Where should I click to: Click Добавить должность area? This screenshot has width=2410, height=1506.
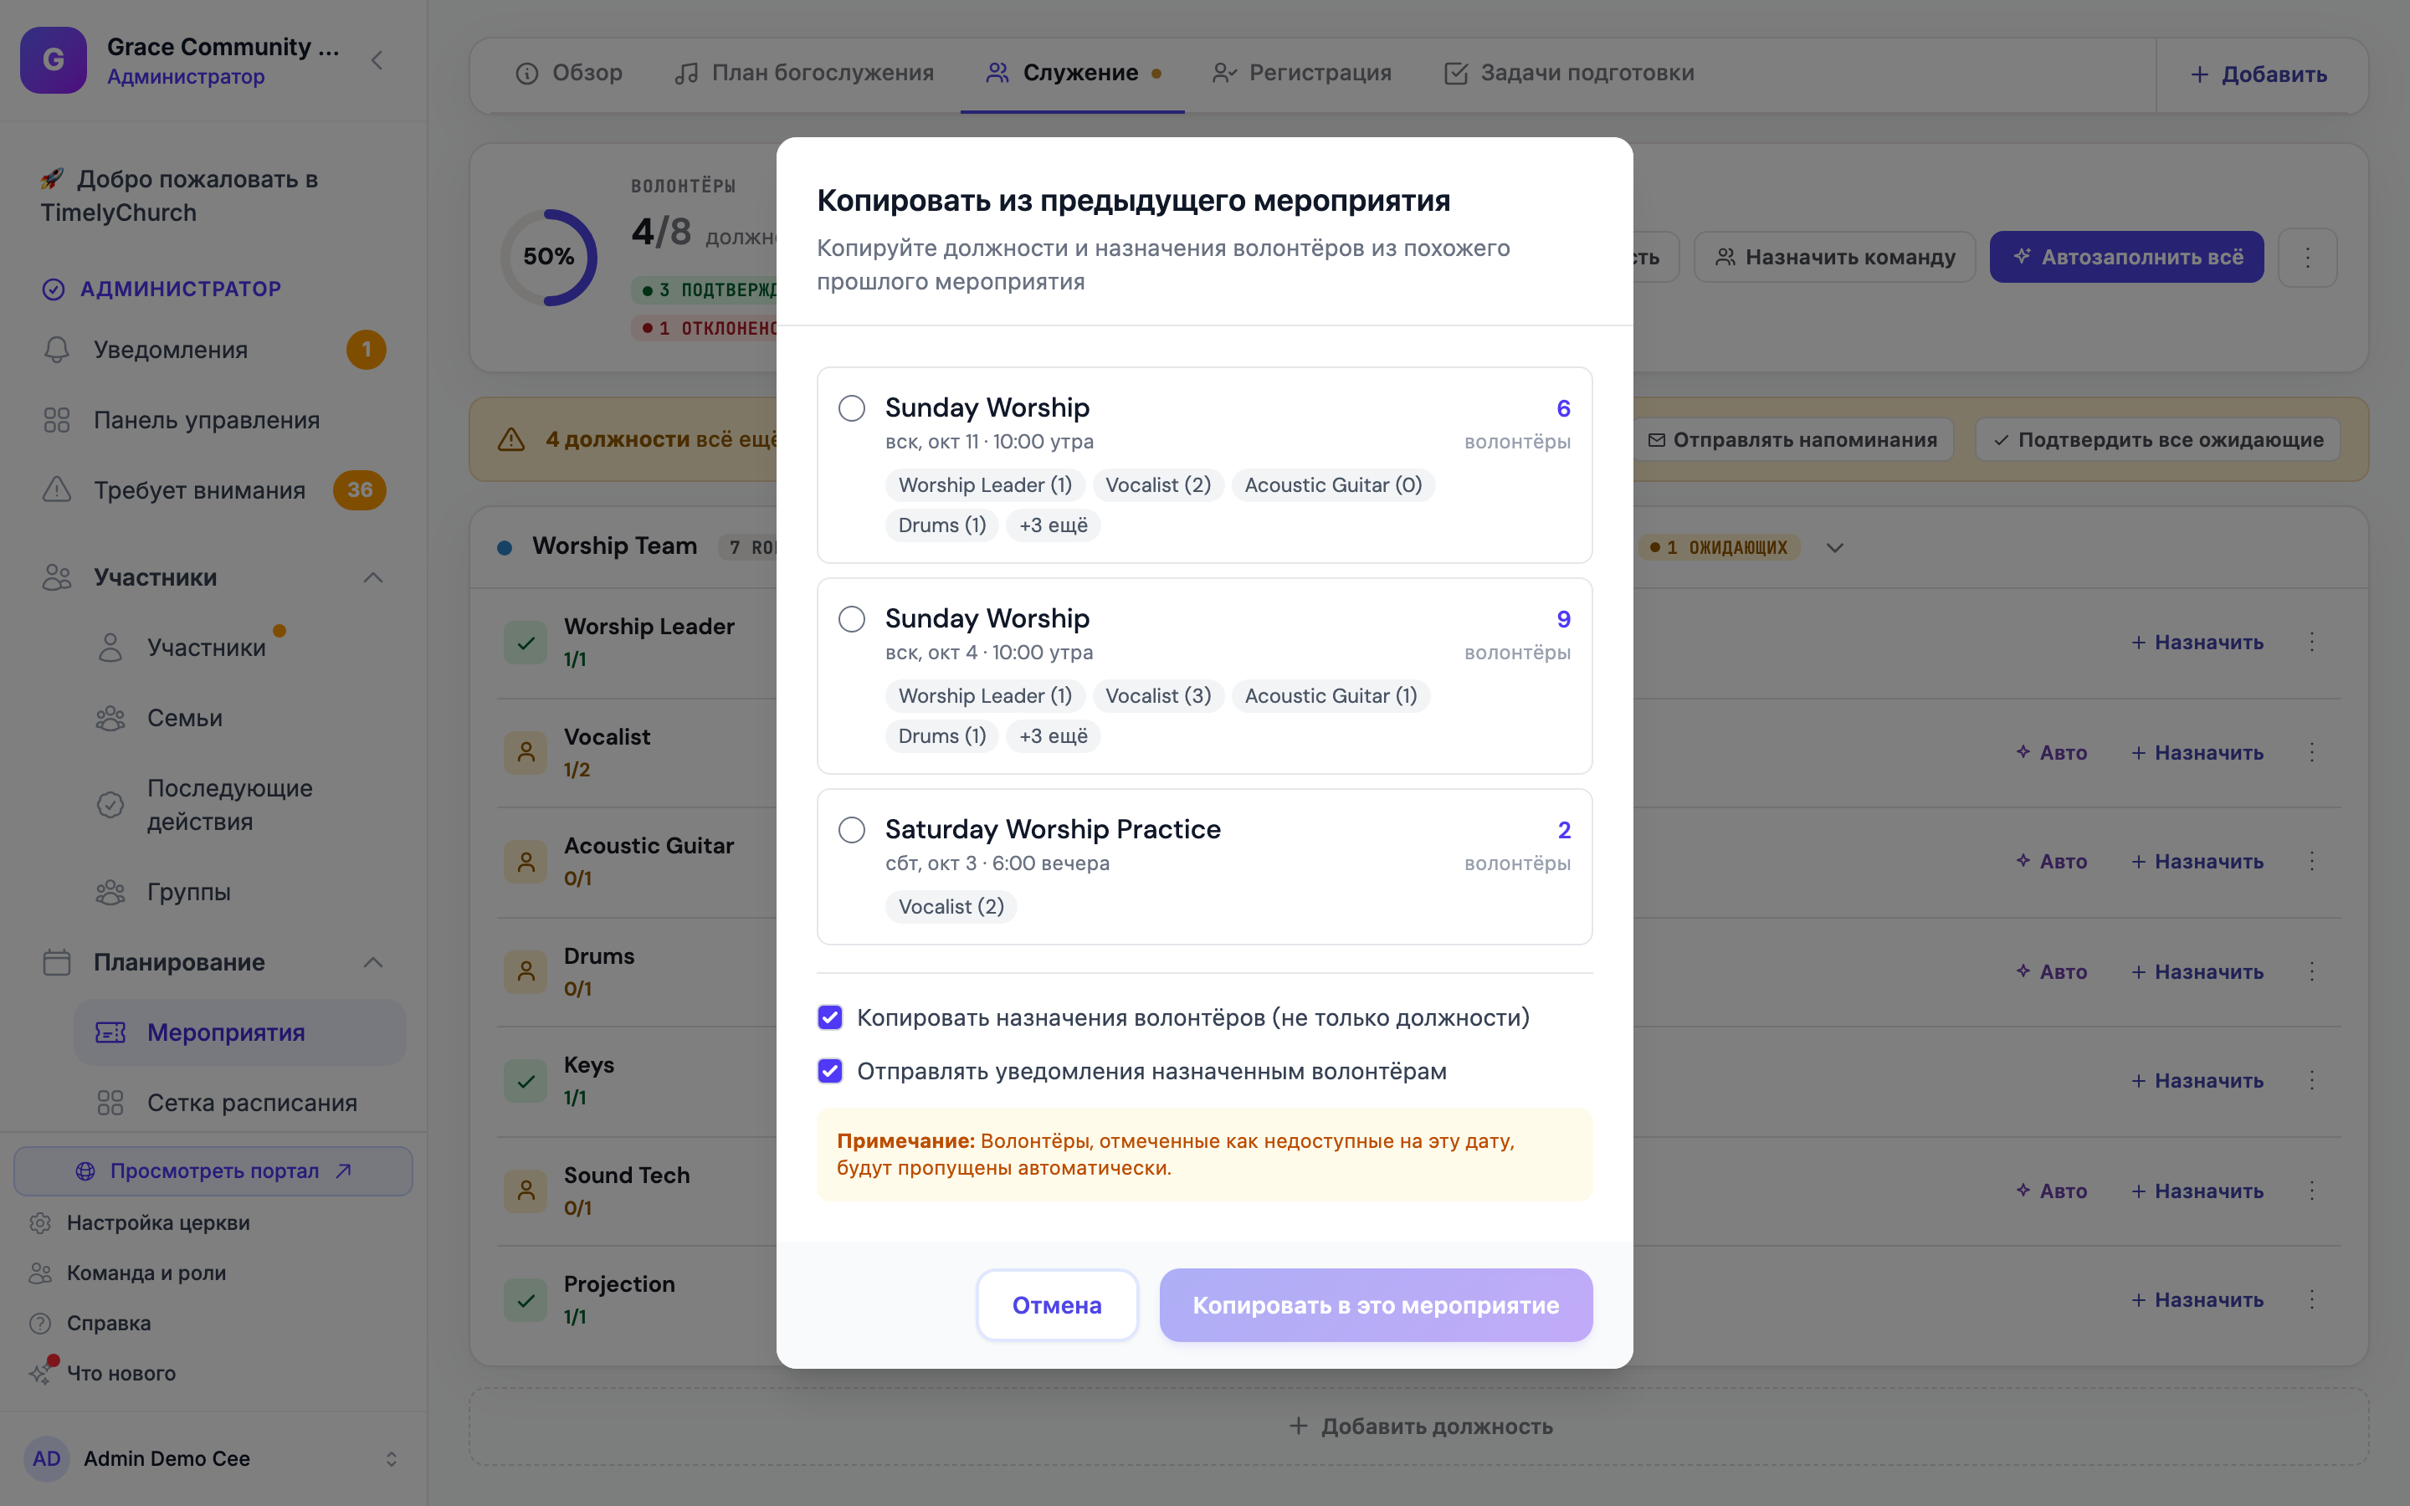coord(1418,1427)
